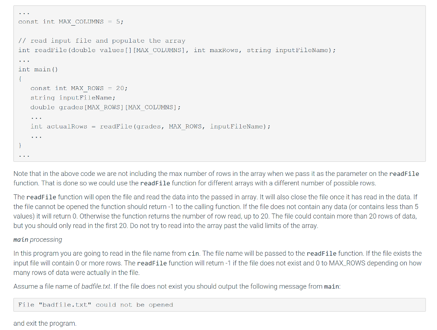Click the italic 'badfile.txt' filename text
The width and height of the screenshot is (437, 330).
point(96,286)
